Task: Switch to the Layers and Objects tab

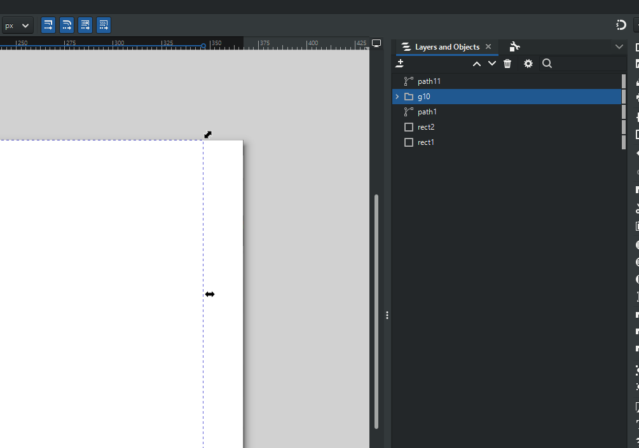Action: pos(447,47)
